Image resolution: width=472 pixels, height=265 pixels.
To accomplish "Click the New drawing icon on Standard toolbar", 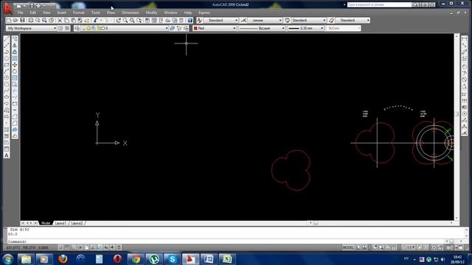I will (x=9, y=21).
